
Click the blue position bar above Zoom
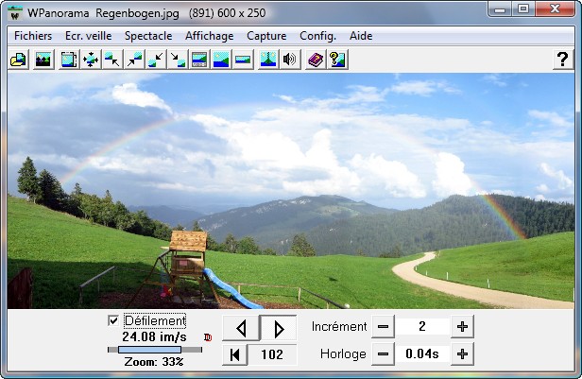[149, 350]
